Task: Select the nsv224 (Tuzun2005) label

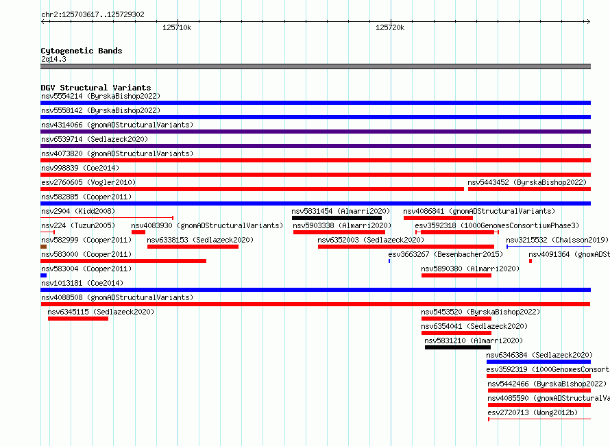Action: (x=78, y=225)
